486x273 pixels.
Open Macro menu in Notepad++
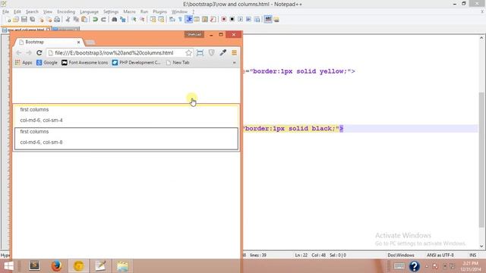coord(129,11)
